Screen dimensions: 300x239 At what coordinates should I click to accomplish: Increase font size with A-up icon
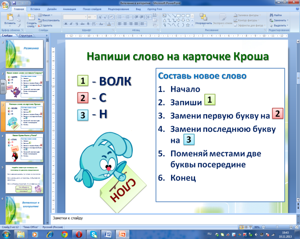pos(100,17)
